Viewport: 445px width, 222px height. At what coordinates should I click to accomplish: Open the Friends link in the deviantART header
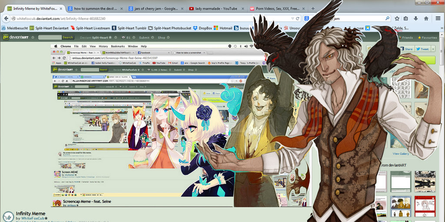(406, 37)
